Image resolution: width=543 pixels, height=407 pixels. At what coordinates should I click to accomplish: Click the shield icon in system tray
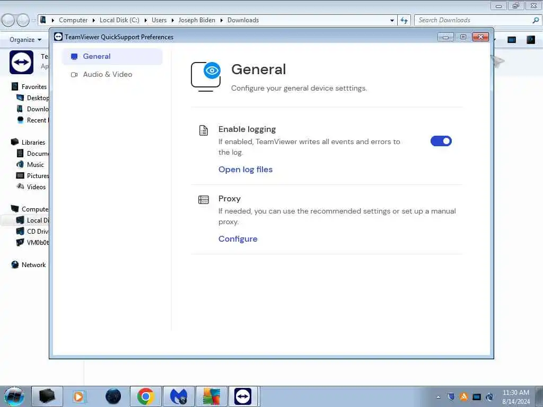tap(451, 396)
